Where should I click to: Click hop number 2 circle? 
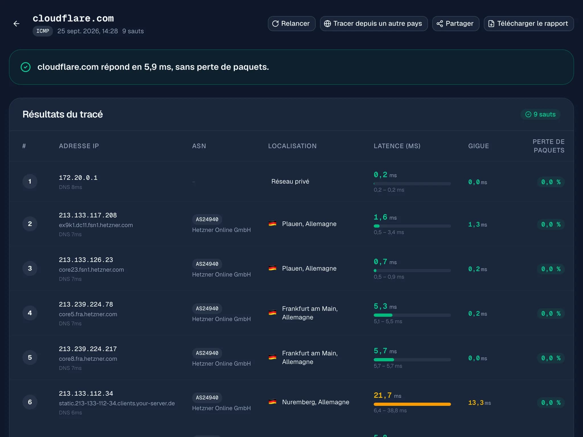point(30,224)
